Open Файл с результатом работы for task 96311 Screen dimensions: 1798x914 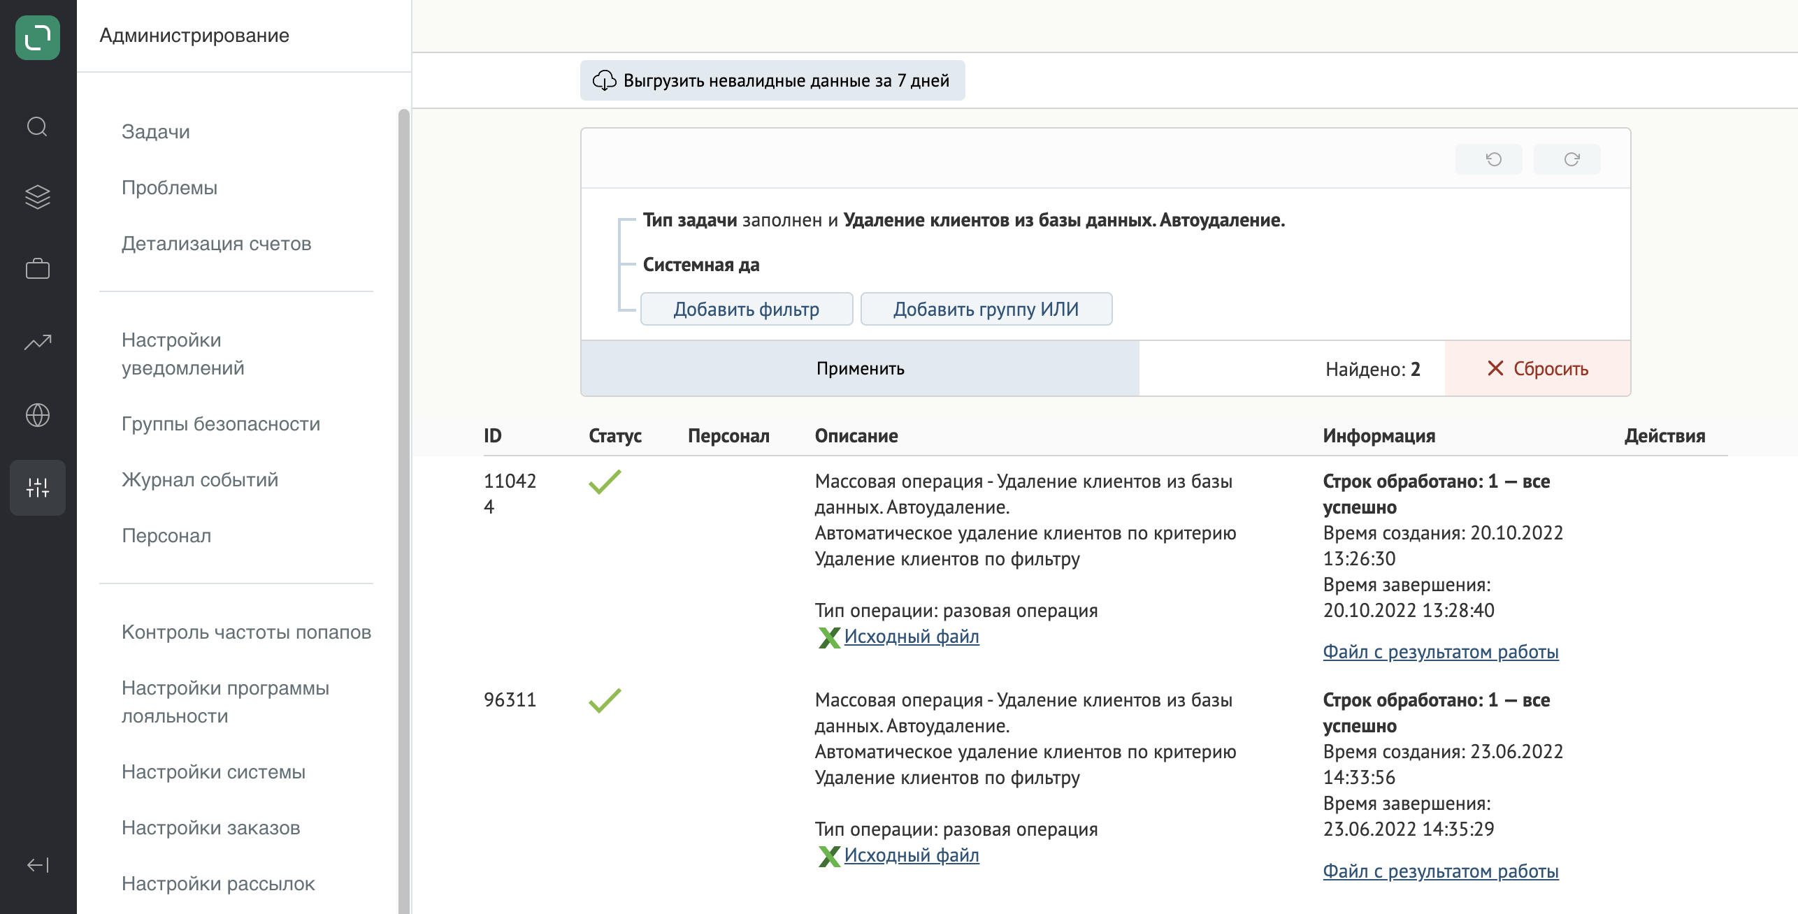(x=1441, y=871)
